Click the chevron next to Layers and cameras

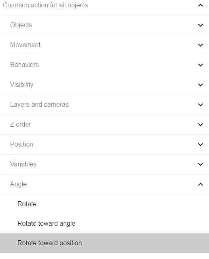pos(200,105)
